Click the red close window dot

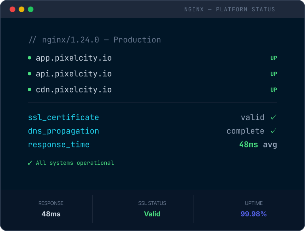point(13,9)
